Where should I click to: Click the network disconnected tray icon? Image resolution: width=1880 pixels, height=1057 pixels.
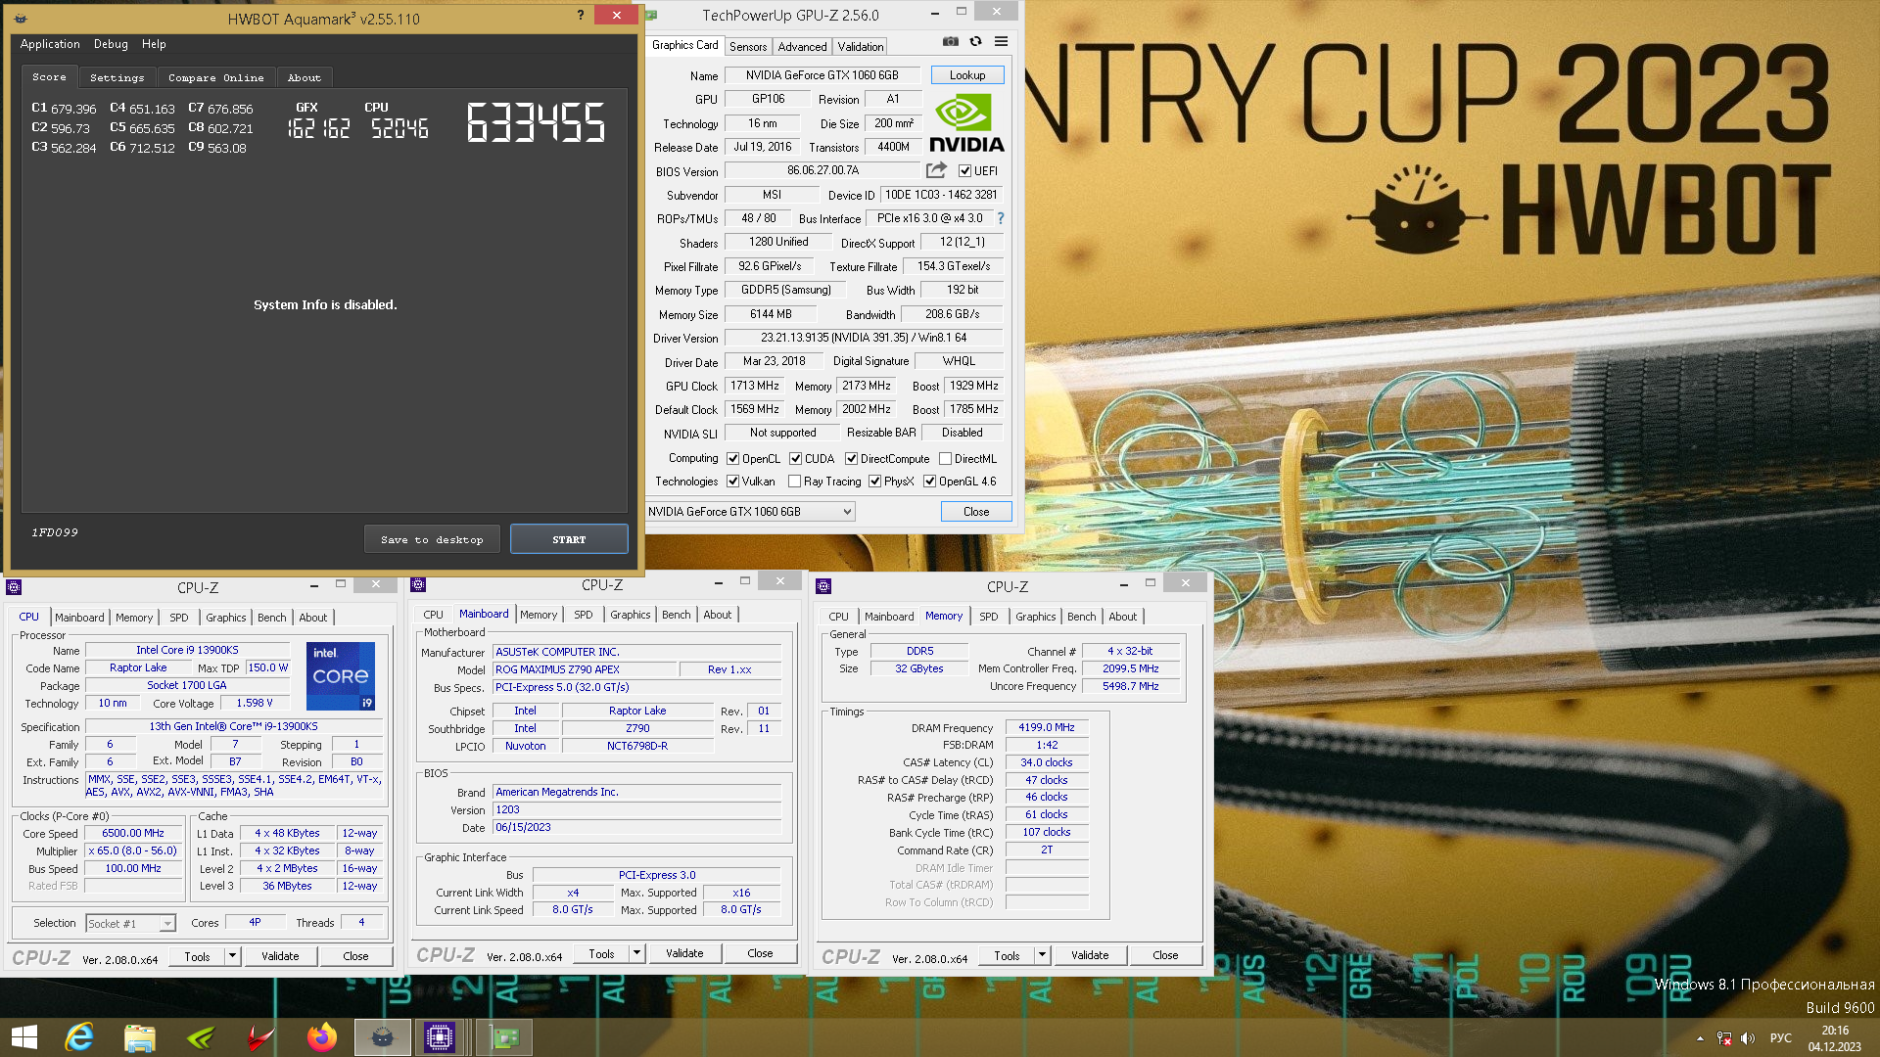pyautogui.click(x=1724, y=1038)
